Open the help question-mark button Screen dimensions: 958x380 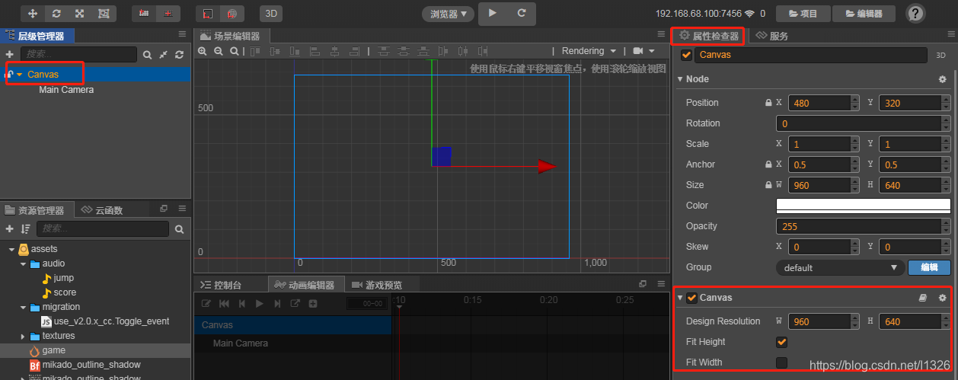pos(916,14)
